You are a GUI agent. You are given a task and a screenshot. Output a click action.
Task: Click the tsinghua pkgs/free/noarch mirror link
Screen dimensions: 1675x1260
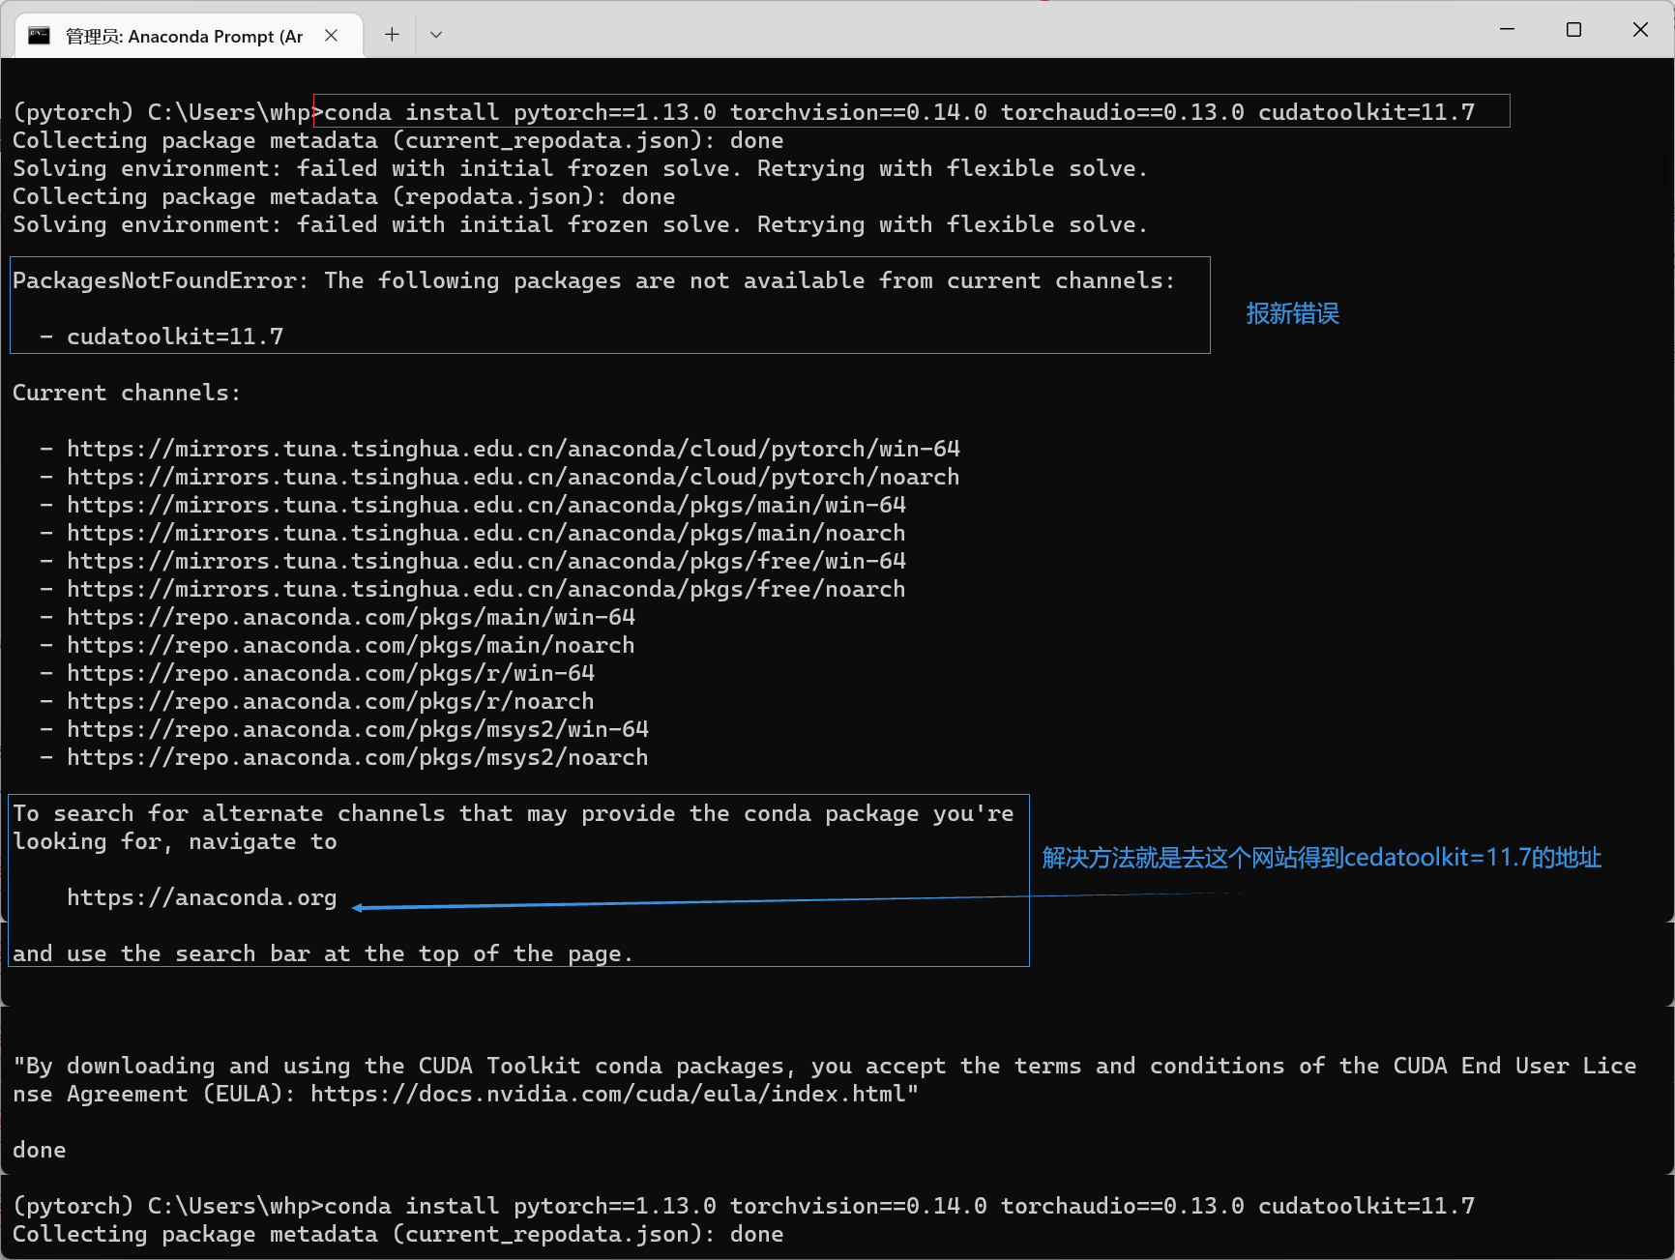pos(485,589)
